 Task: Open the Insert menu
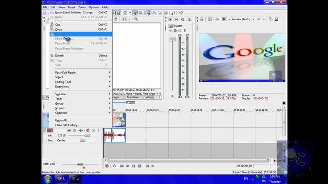71,7
